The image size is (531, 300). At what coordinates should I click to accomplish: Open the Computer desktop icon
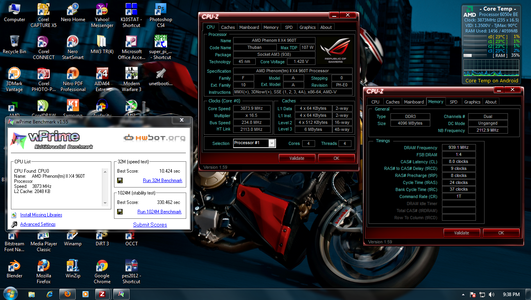(14, 12)
